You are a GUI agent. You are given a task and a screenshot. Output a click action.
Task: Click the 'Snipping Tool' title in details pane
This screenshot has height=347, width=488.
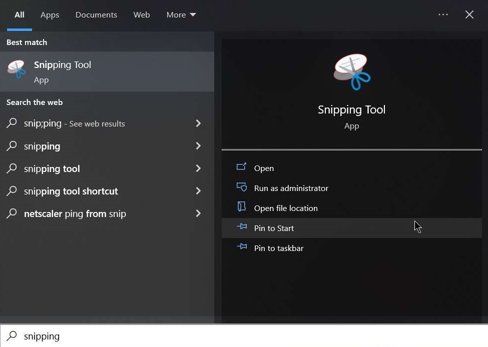tap(351, 110)
